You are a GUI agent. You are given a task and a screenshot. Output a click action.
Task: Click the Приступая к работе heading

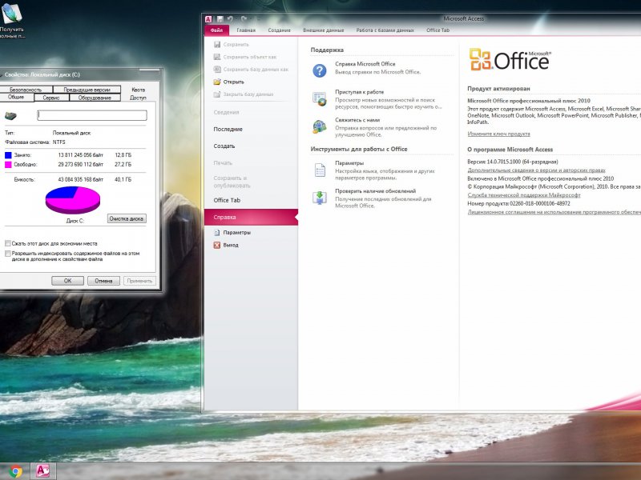point(359,92)
